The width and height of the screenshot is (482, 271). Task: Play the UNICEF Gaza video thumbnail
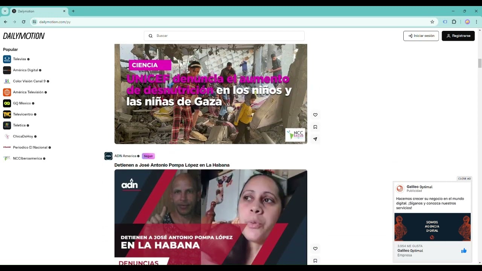point(211,94)
